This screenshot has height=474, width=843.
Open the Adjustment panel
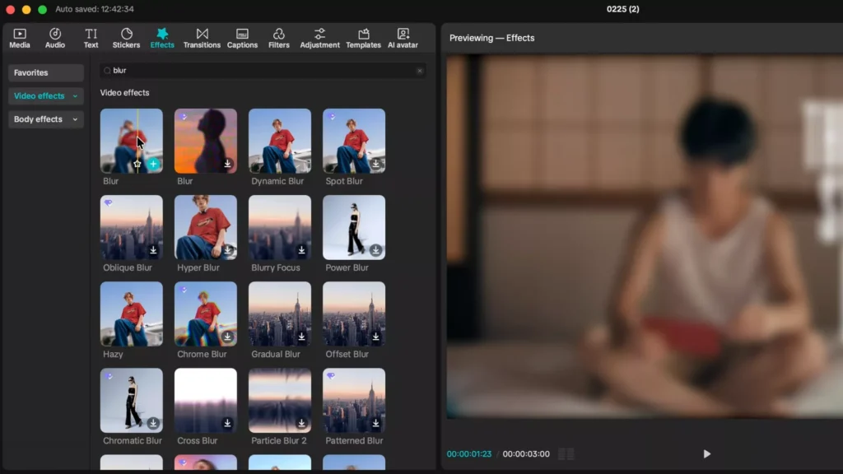(x=319, y=37)
